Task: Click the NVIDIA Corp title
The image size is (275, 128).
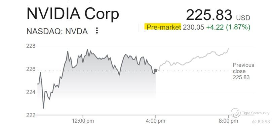Action: point(73,14)
